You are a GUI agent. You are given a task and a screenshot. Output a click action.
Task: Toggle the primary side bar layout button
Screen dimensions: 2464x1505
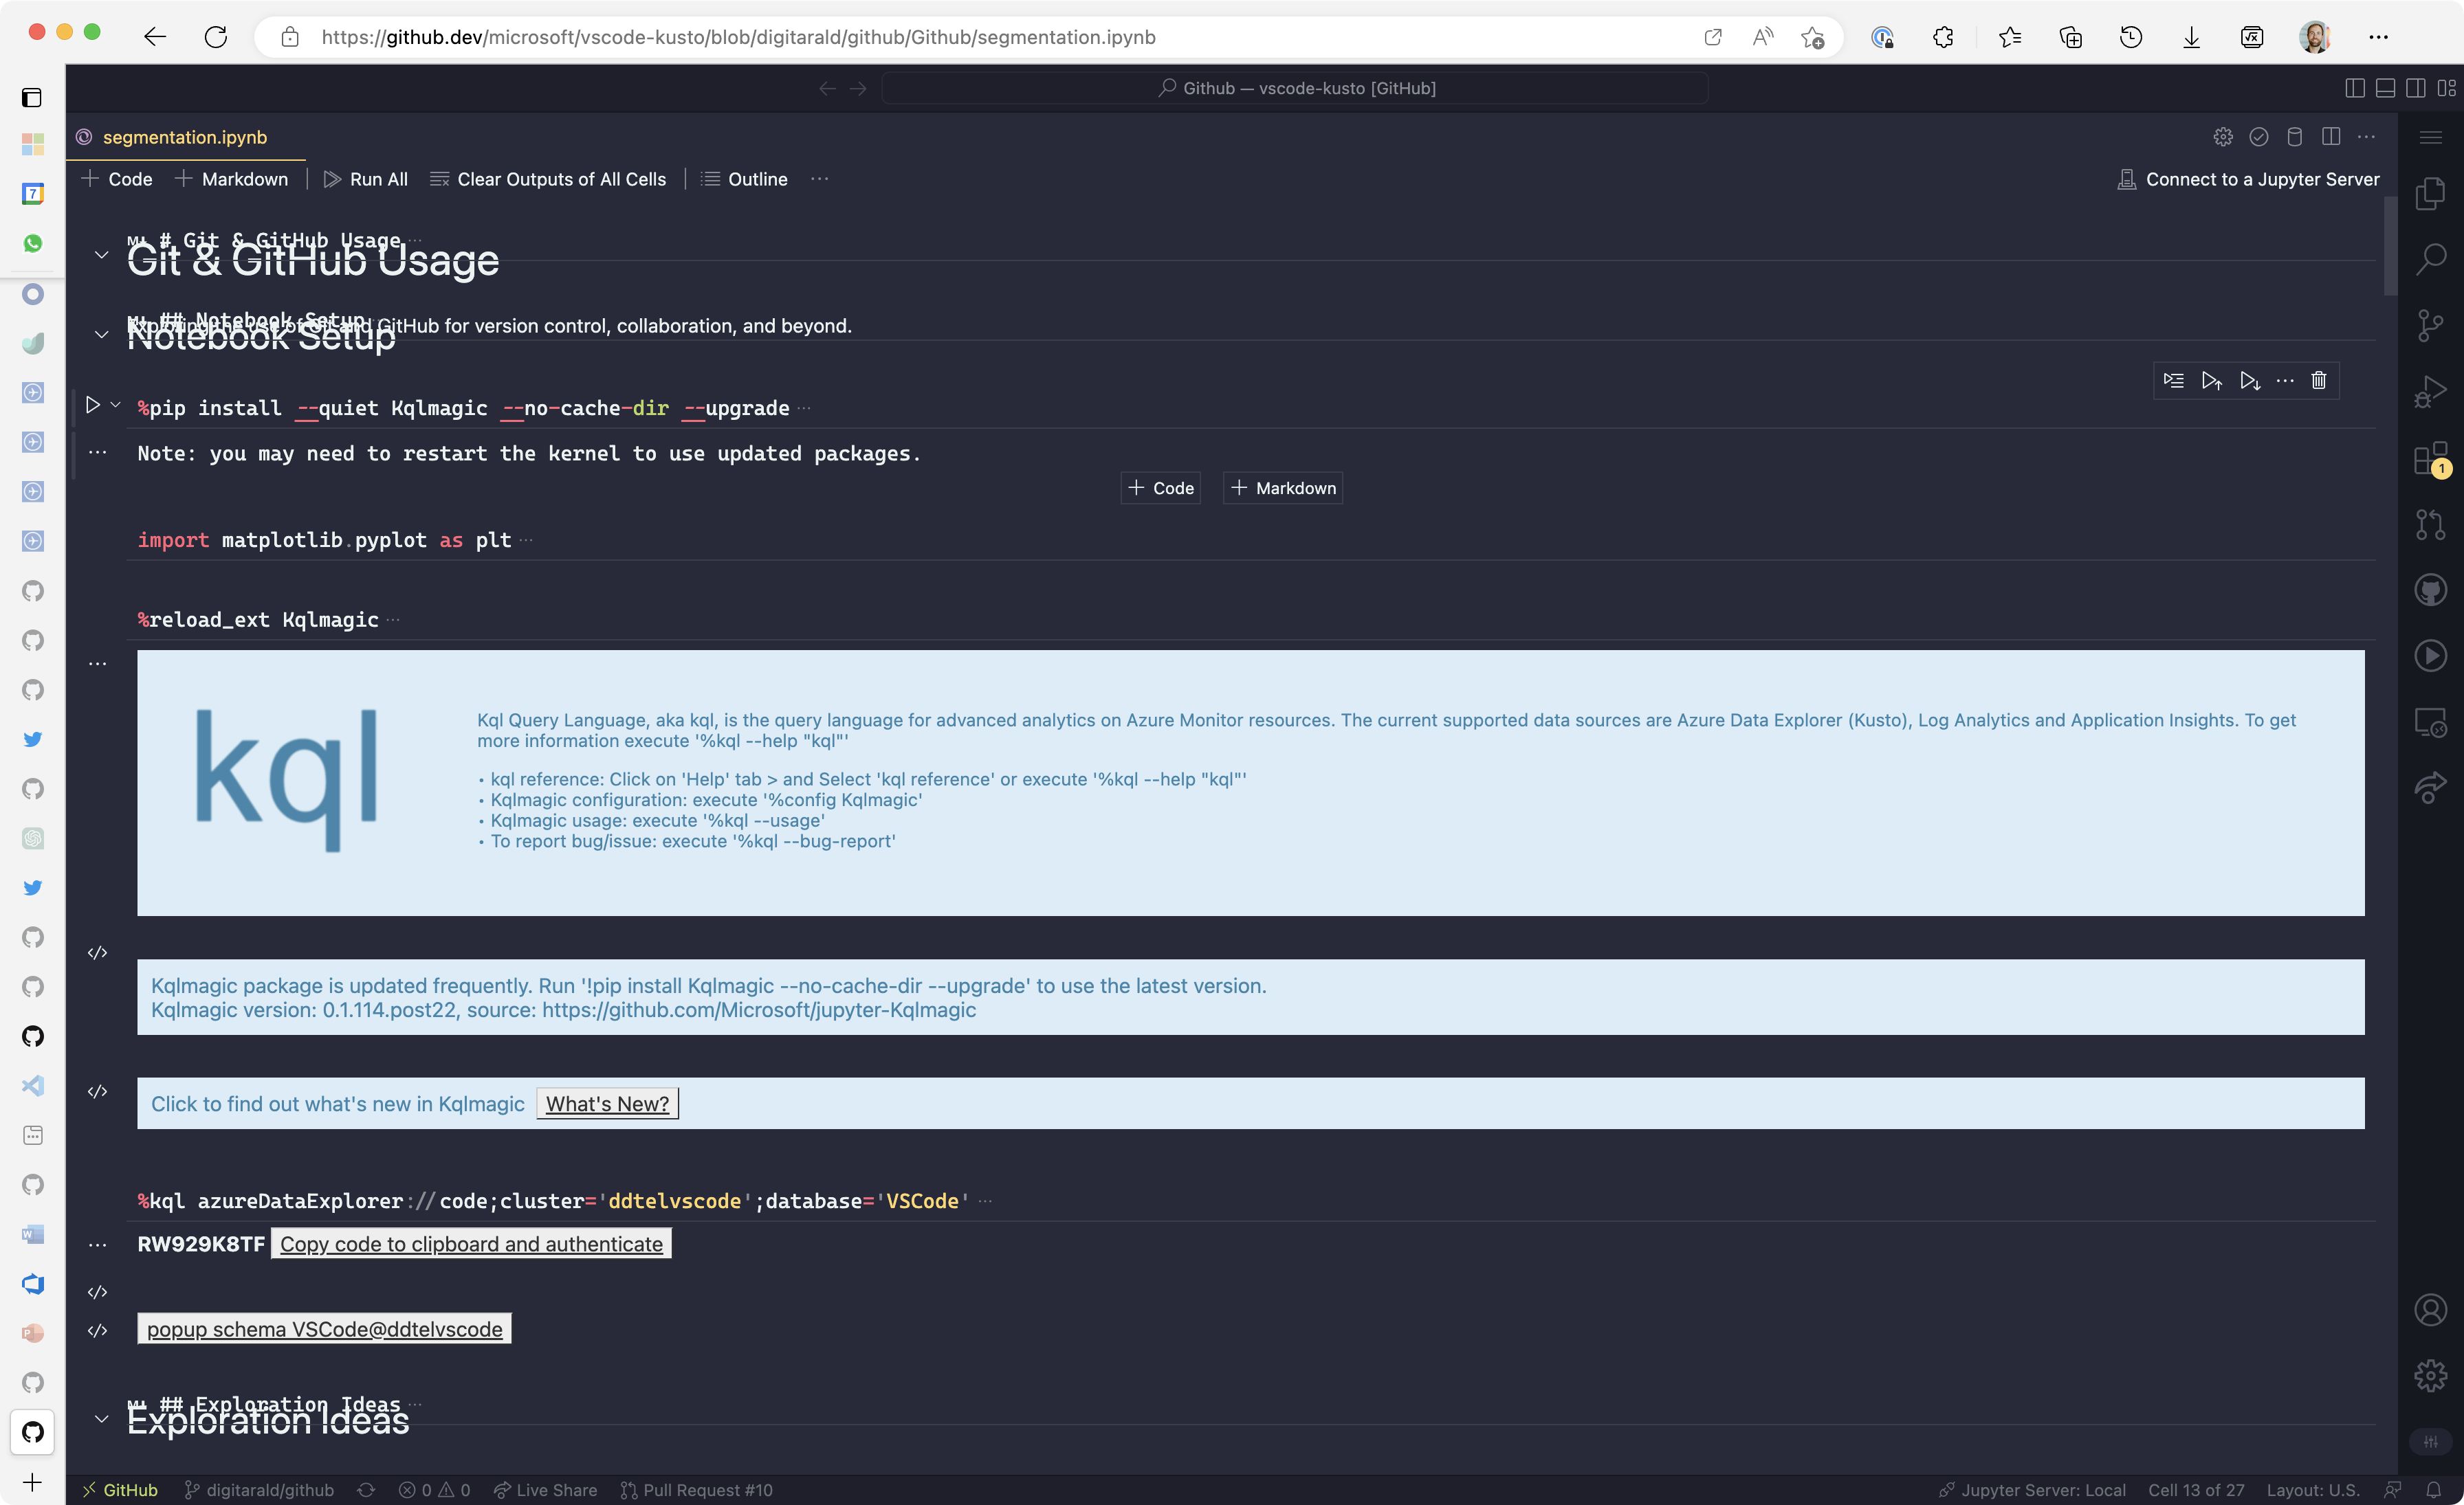[2354, 88]
